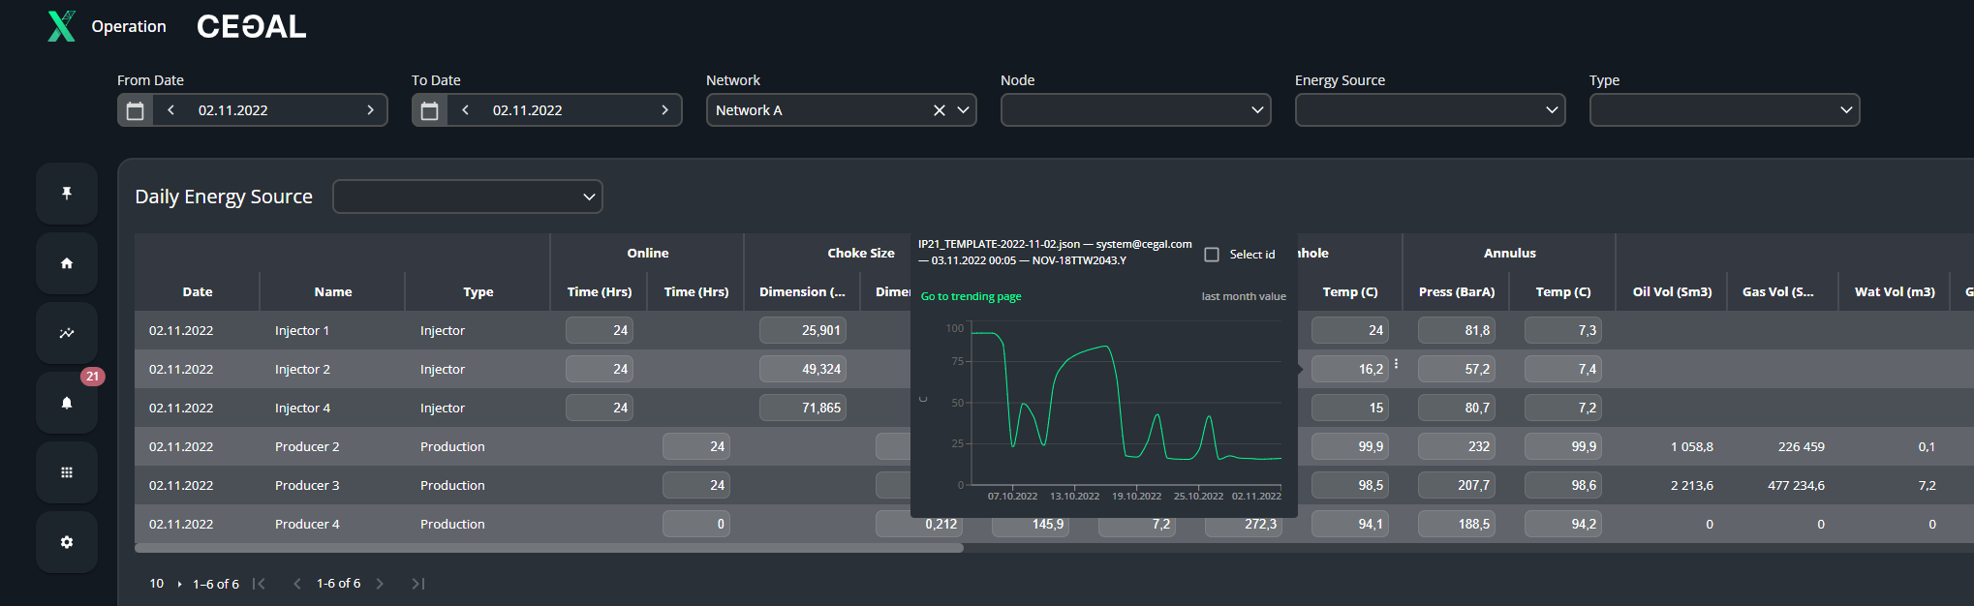Viewport: 1974px width, 606px height.
Task: Click the Wat Vol (m3) column header
Action: coord(1895,291)
